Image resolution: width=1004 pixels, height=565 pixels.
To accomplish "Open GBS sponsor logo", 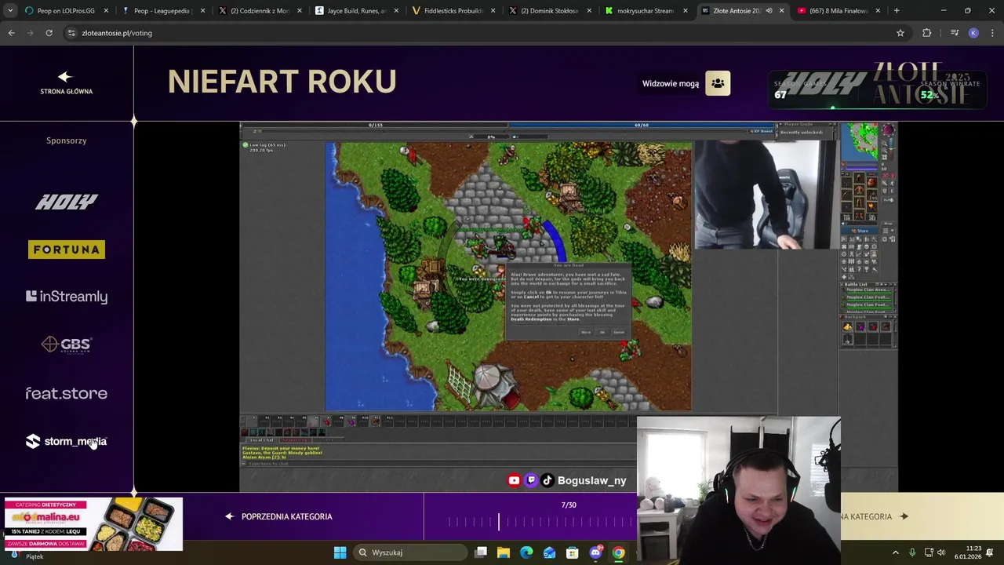I will 66,344.
